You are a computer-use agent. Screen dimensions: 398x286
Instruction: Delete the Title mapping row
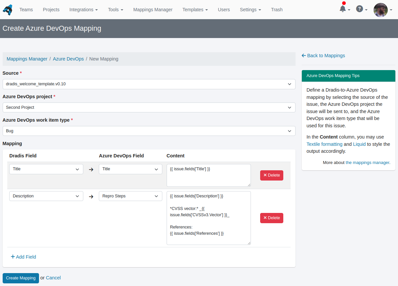coord(272,175)
